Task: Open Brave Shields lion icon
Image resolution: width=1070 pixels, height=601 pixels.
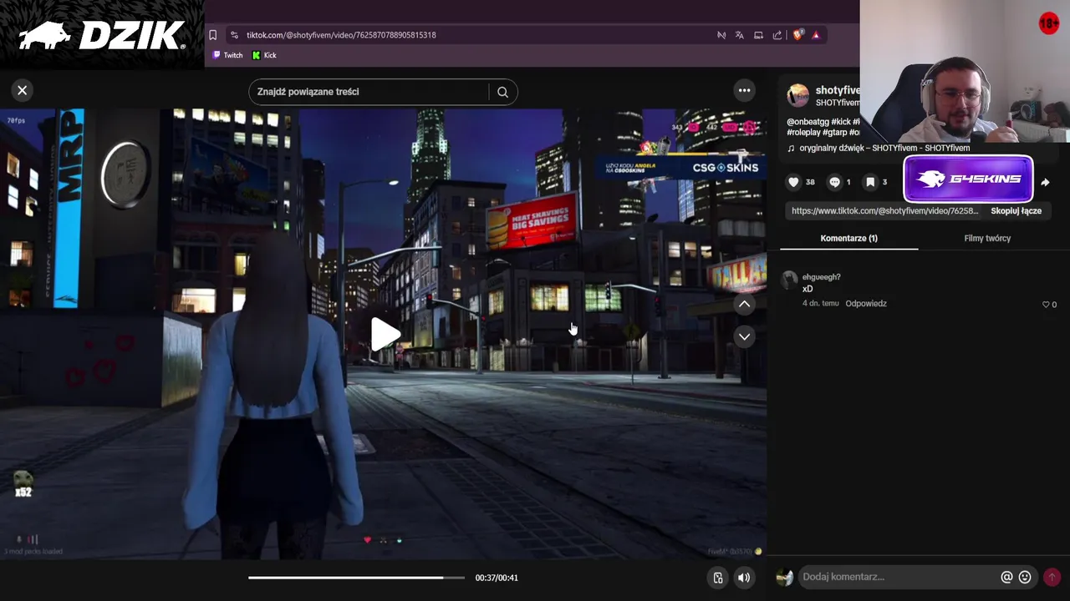Action: 798,35
